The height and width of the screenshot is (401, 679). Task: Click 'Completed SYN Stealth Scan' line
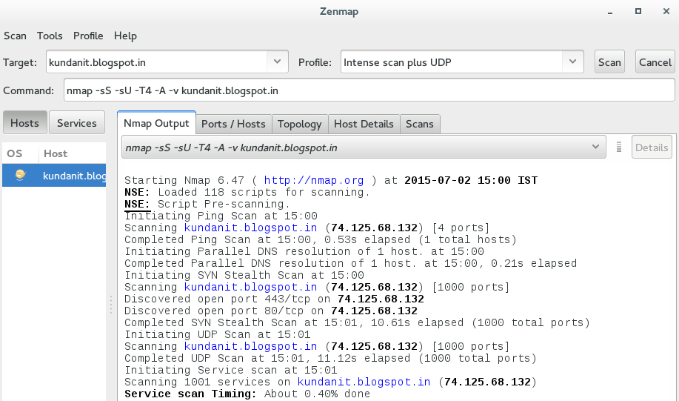(357, 322)
